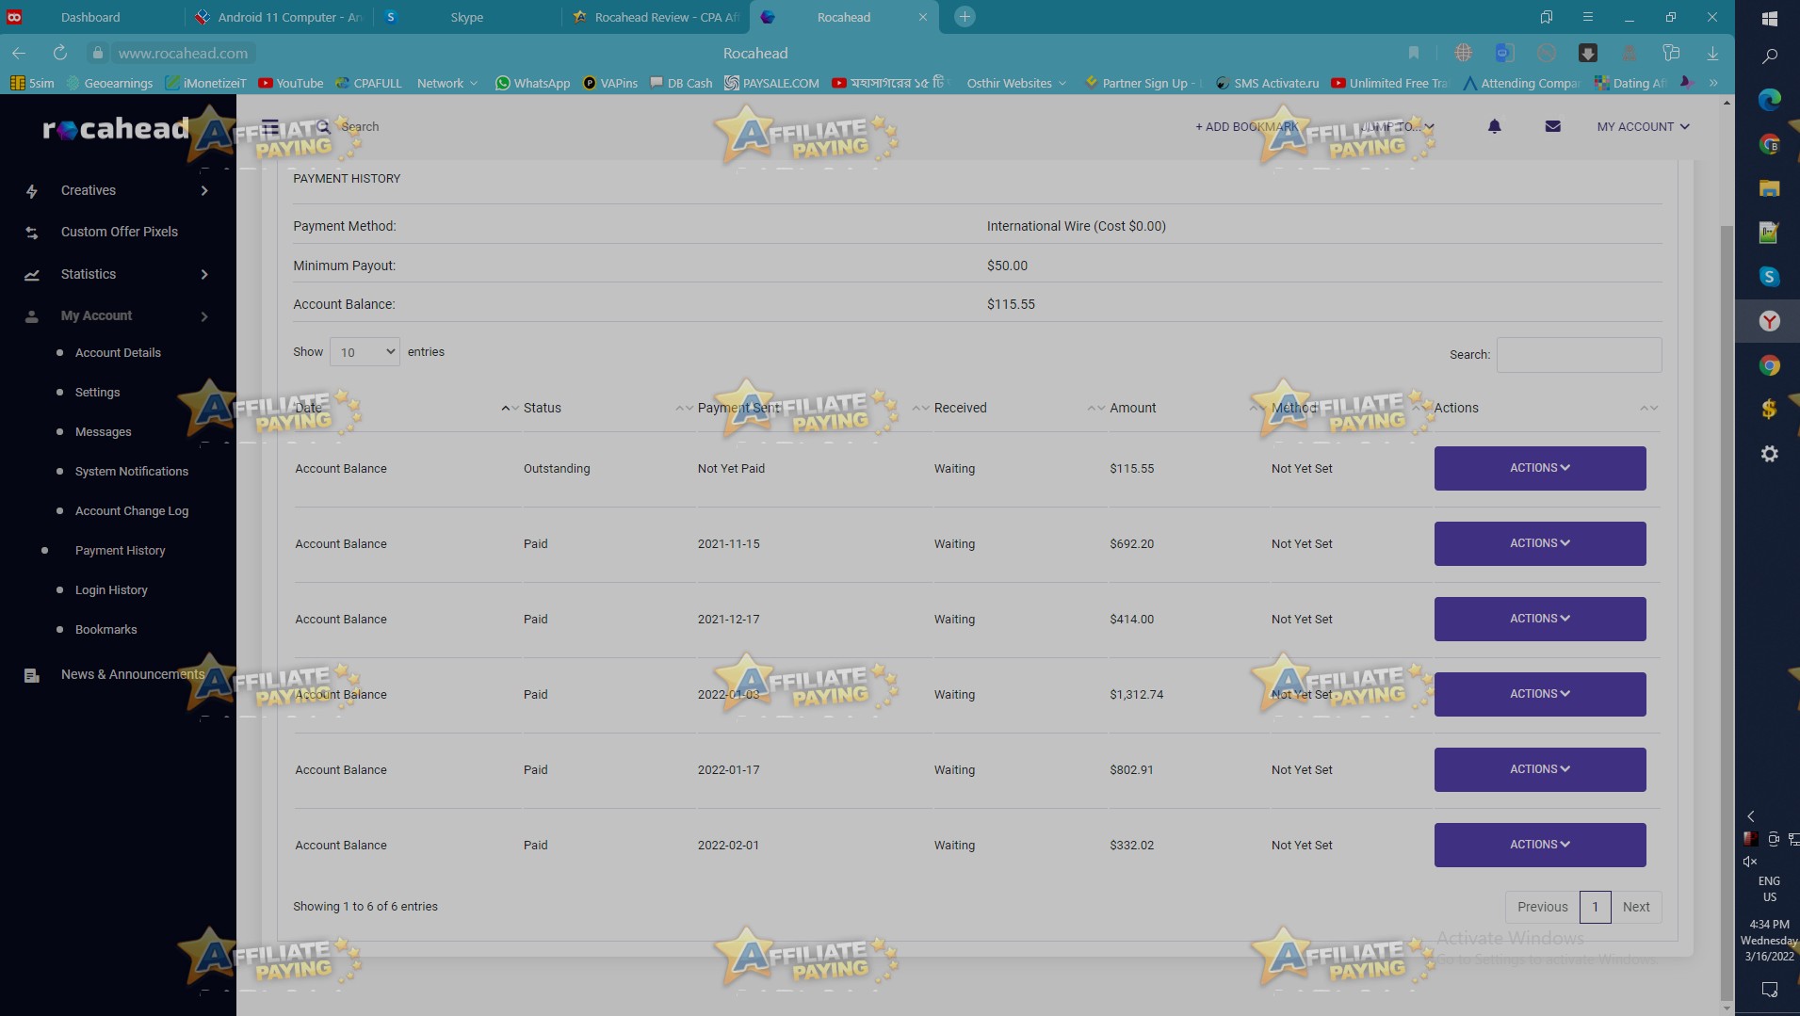Open Osthir Websites bookmarks folder
This screenshot has height=1016, width=1800.
point(1016,83)
